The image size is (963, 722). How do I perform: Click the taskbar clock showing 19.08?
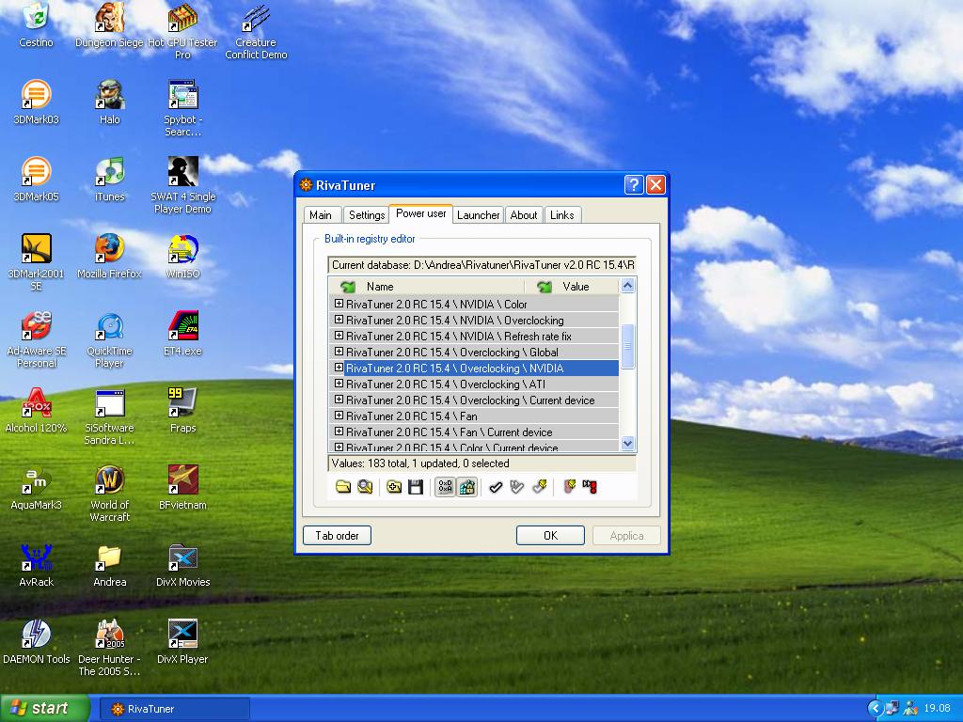(x=938, y=709)
